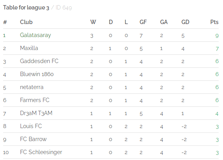Select FC Schleesinger club name
Viewport: 223px width, 160px height.
pyautogui.click(x=41, y=152)
